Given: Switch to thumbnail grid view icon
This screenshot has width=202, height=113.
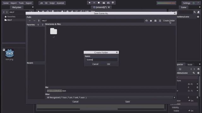Looking at the screenshot, I should click(155, 21).
